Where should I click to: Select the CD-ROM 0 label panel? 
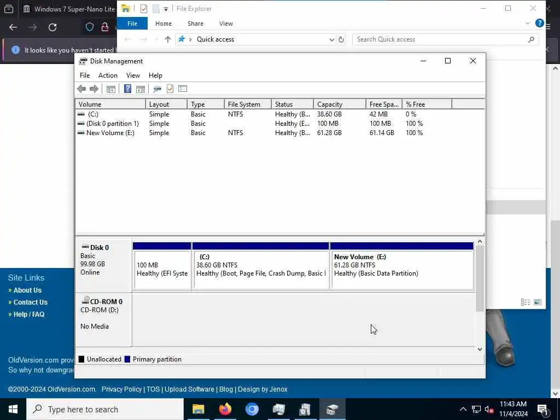click(x=103, y=319)
